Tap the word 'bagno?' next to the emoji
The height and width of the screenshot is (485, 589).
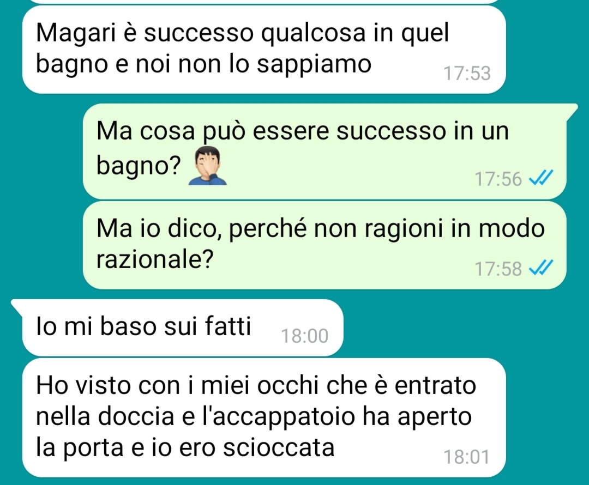click(x=139, y=166)
